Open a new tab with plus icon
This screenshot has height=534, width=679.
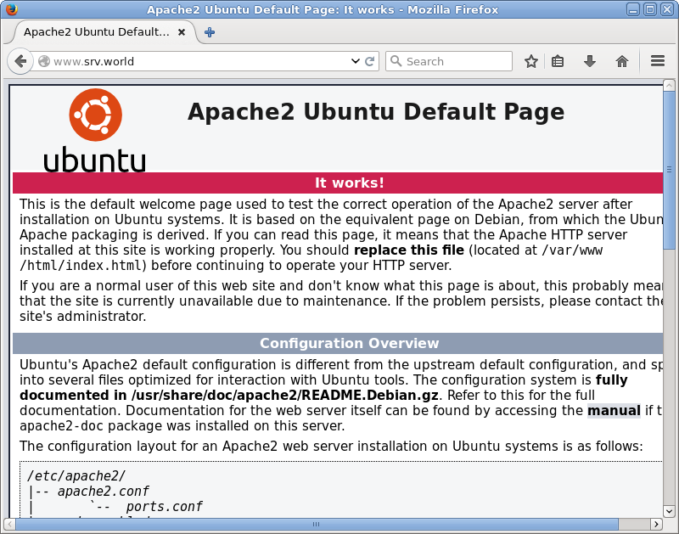click(210, 32)
